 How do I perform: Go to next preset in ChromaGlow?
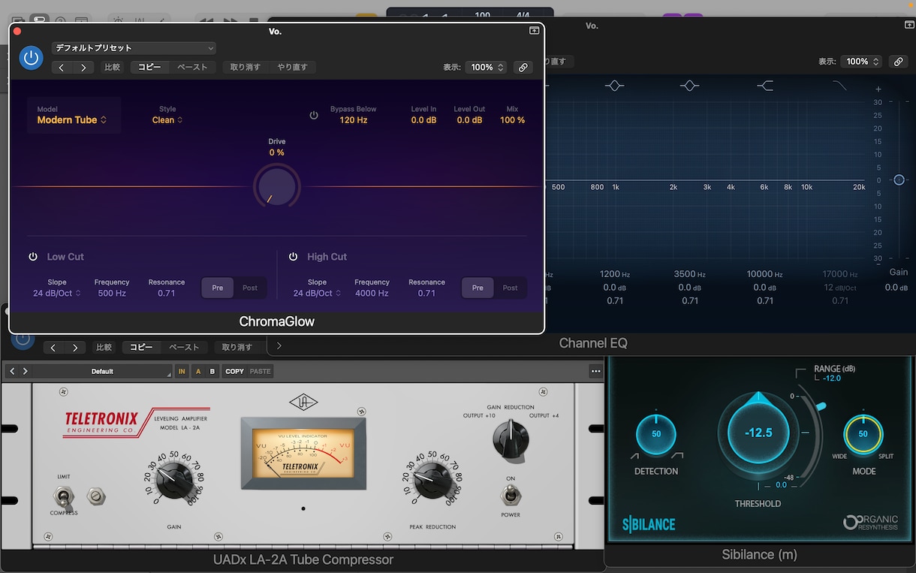83,68
